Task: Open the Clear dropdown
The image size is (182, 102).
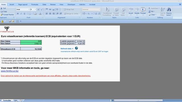Action: click(x=152, y=15)
